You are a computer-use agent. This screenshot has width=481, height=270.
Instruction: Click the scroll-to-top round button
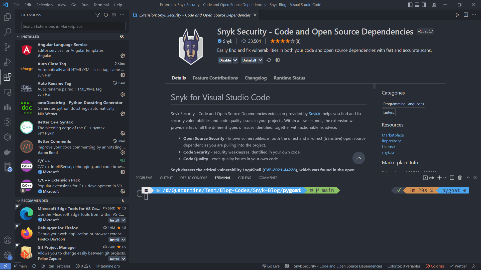(358, 158)
